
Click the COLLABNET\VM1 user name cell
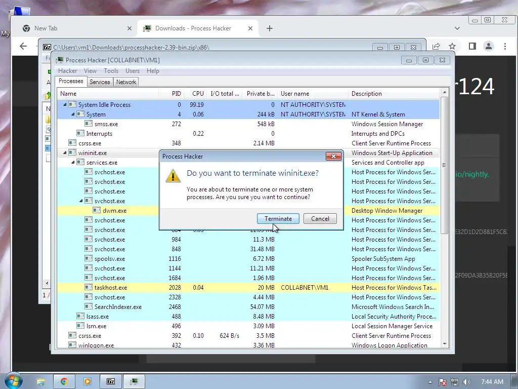305,288
